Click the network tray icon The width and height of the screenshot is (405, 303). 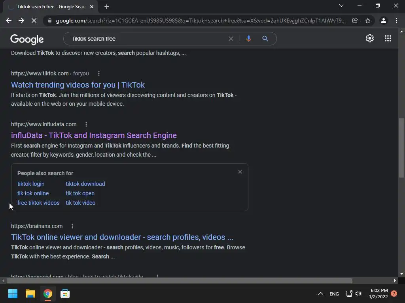pos(349,294)
